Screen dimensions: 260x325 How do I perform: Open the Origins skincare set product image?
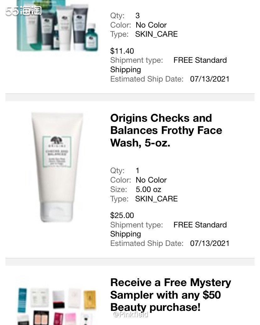(57, 25)
